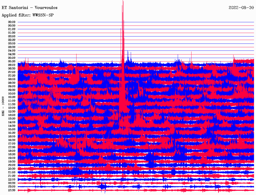
Task: Click the '17:00' time label
Action: 11,144
